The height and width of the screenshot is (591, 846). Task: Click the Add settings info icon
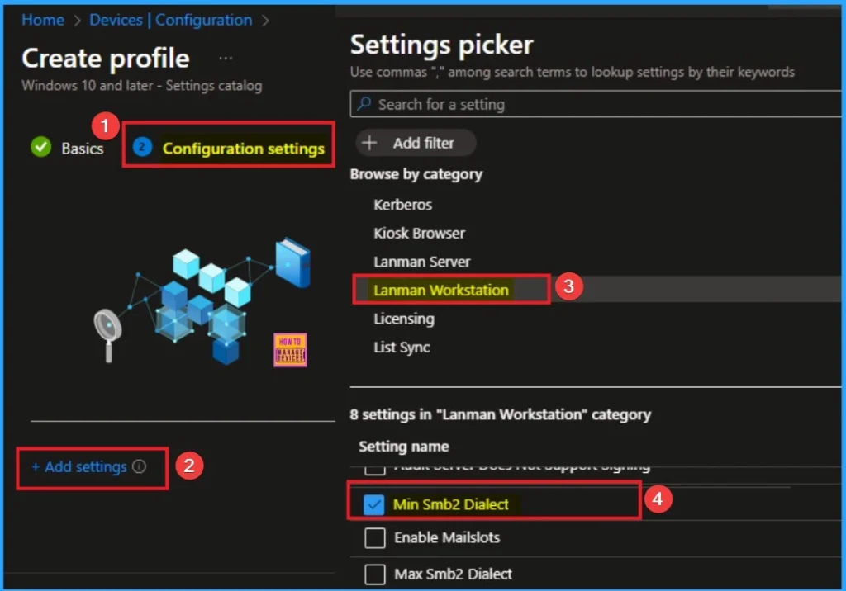click(139, 466)
